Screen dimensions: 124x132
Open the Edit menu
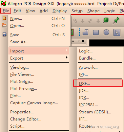point(17,11)
